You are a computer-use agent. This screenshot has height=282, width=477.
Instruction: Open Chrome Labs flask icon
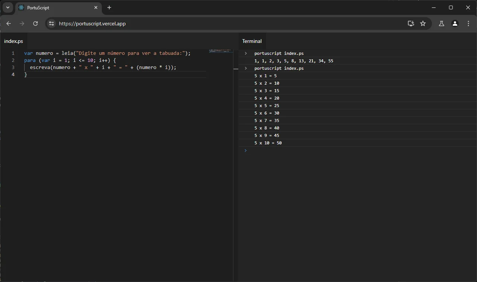point(442,23)
